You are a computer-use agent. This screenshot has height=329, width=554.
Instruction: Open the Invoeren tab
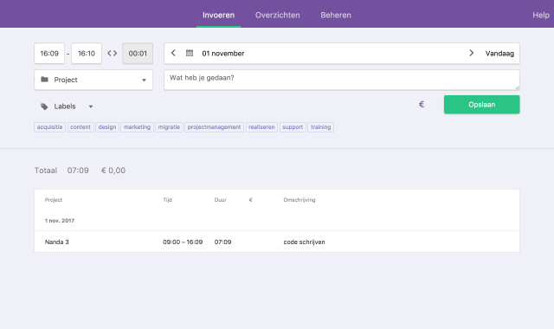pyautogui.click(x=218, y=15)
